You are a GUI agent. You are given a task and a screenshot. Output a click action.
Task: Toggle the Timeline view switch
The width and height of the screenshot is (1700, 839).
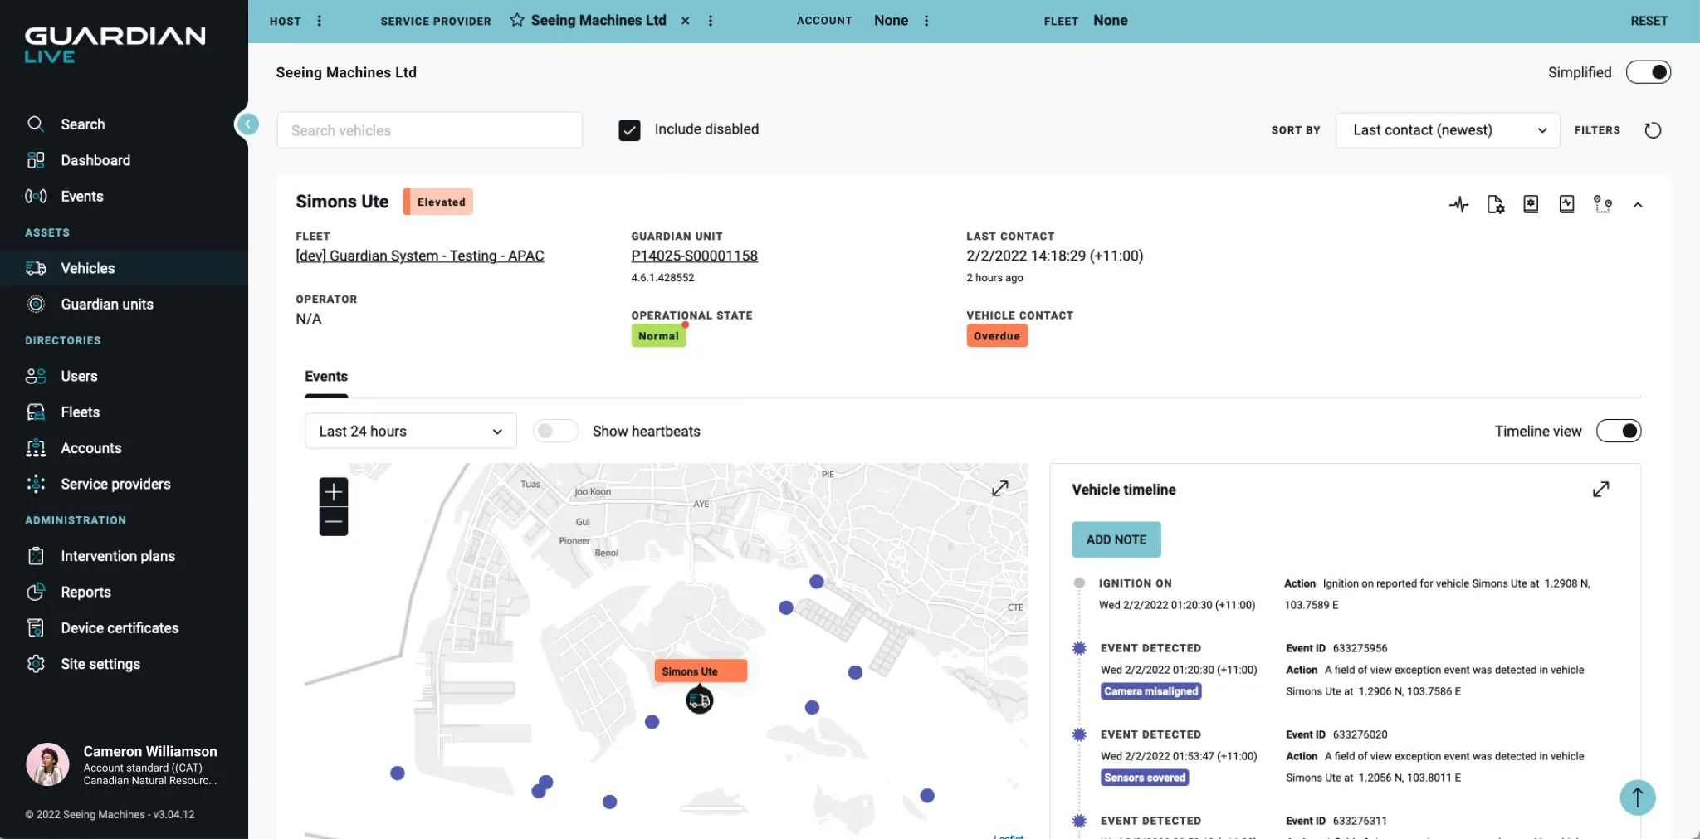click(x=1619, y=431)
